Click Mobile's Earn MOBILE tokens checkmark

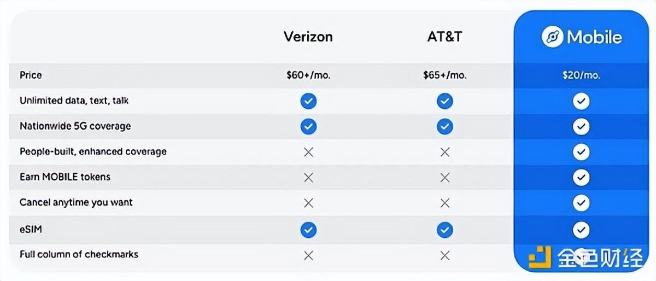click(581, 177)
